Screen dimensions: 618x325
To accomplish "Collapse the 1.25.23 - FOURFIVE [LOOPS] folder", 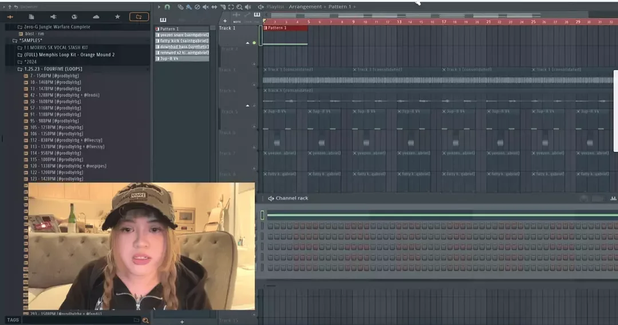I will 20,69.
